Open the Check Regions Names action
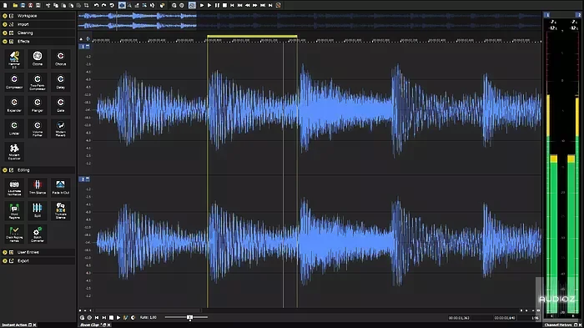This screenshot has height=328, width=584. pyautogui.click(x=14, y=234)
